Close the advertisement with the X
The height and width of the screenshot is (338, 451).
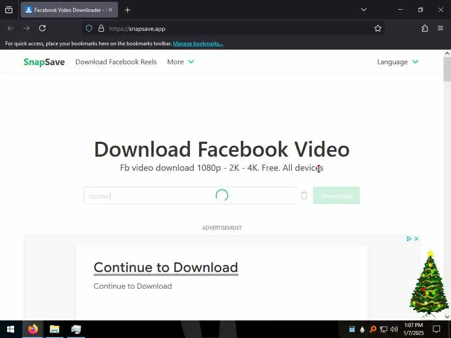click(416, 239)
